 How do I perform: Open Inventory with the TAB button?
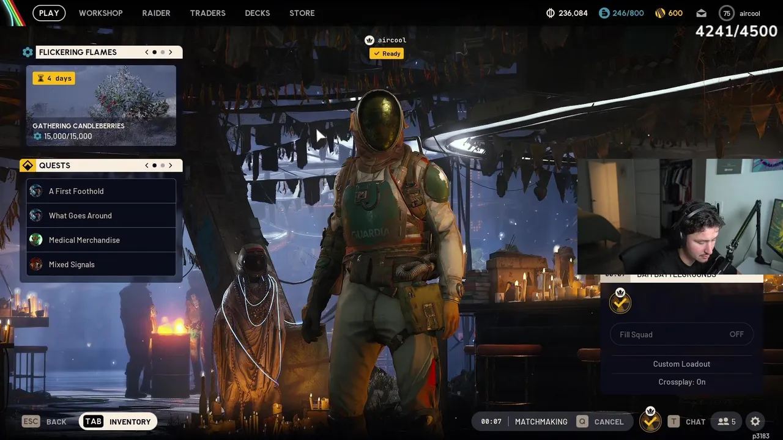tap(118, 422)
